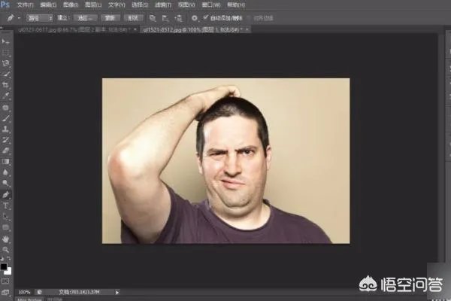This screenshot has height=301, width=451.
Task: Click the 蒙版 button in options bar
Action: [x=110, y=17]
